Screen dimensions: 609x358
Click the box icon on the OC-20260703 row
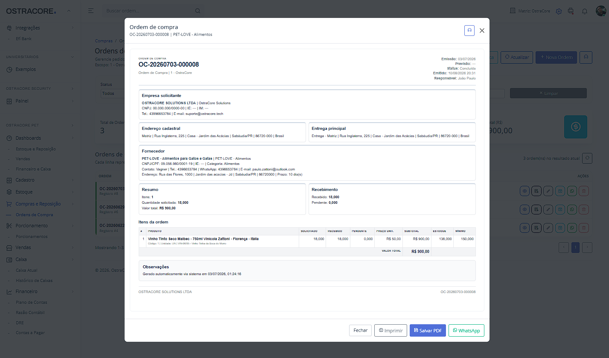coord(560,191)
